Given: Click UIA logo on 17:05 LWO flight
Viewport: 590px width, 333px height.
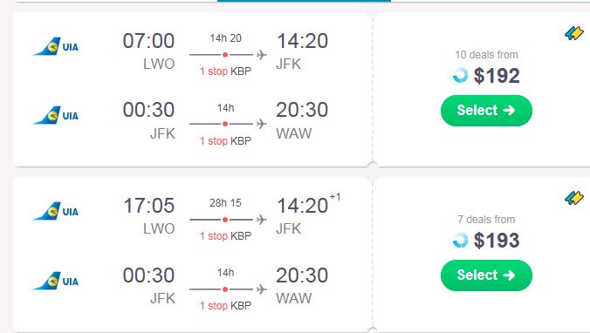Looking at the screenshot, I should (x=56, y=211).
